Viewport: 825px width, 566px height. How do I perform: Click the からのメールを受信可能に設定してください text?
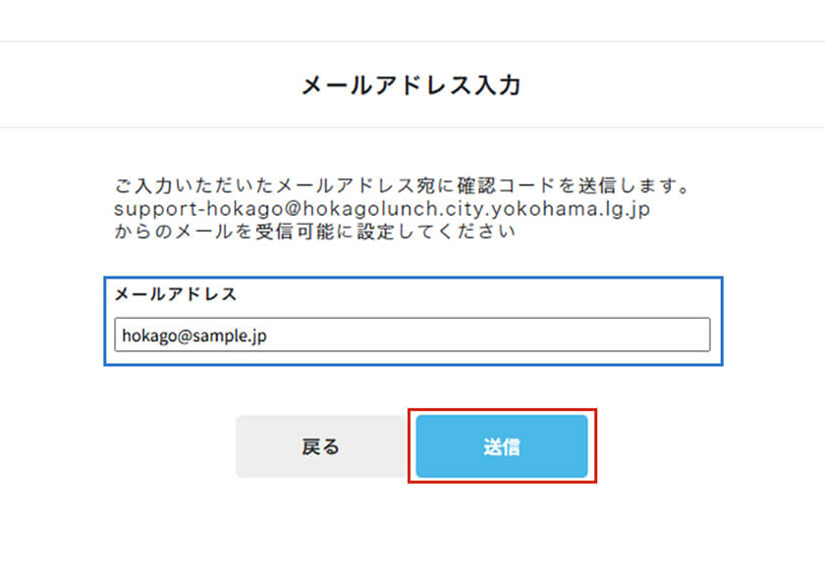314,232
